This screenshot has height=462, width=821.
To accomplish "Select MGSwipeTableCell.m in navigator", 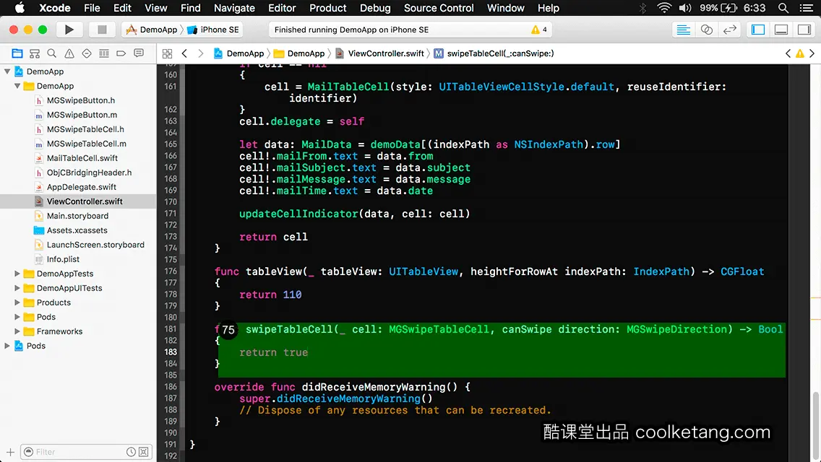I will (x=87, y=144).
